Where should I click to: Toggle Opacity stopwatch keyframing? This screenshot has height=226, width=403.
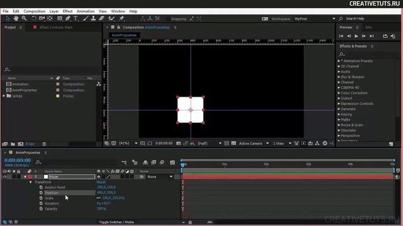click(41, 209)
